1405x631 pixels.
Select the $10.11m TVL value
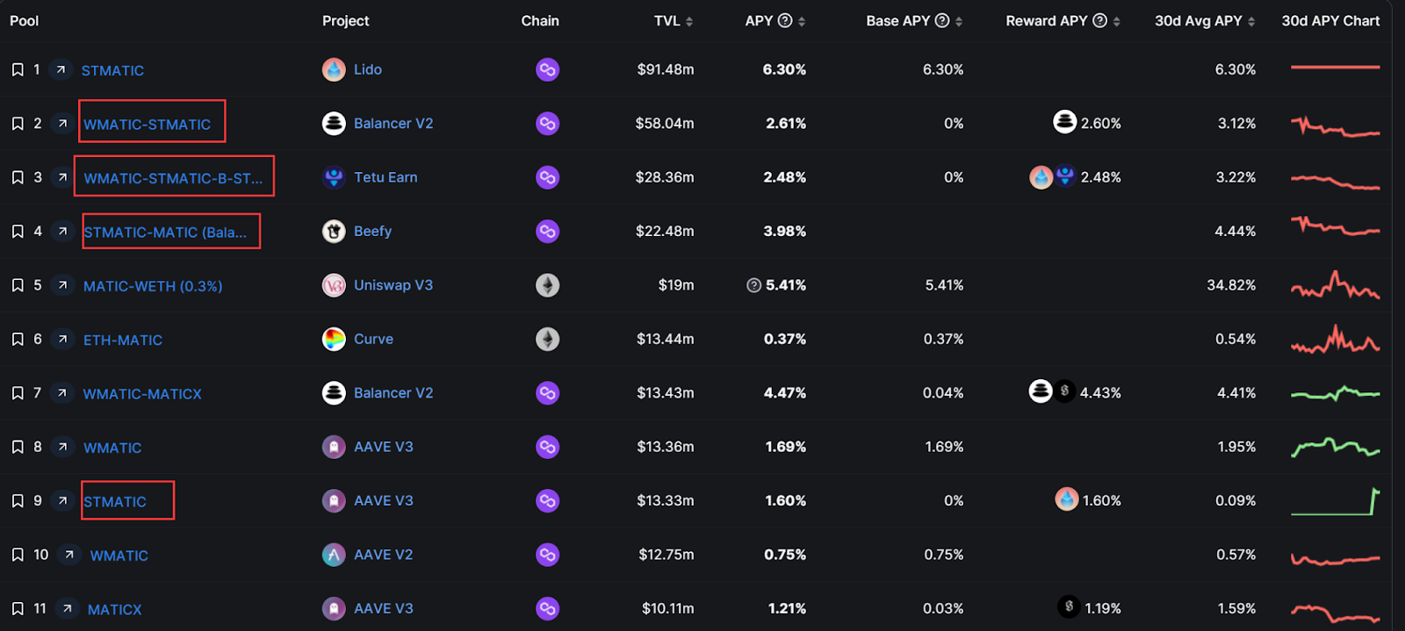click(667, 608)
